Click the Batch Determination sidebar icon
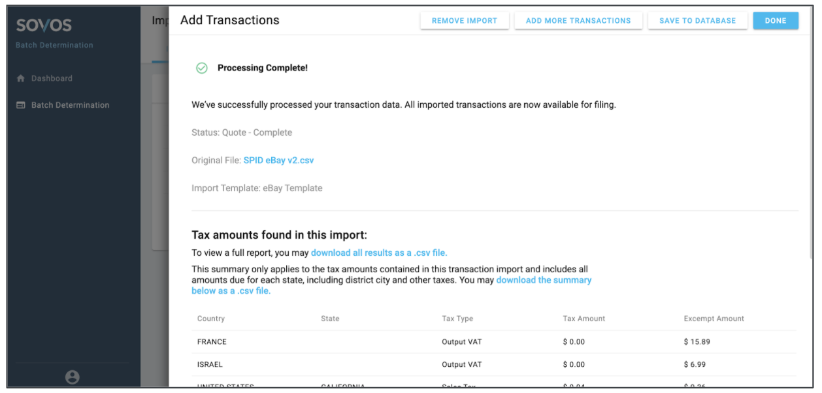The image size is (822, 393). tap(20, 105)
